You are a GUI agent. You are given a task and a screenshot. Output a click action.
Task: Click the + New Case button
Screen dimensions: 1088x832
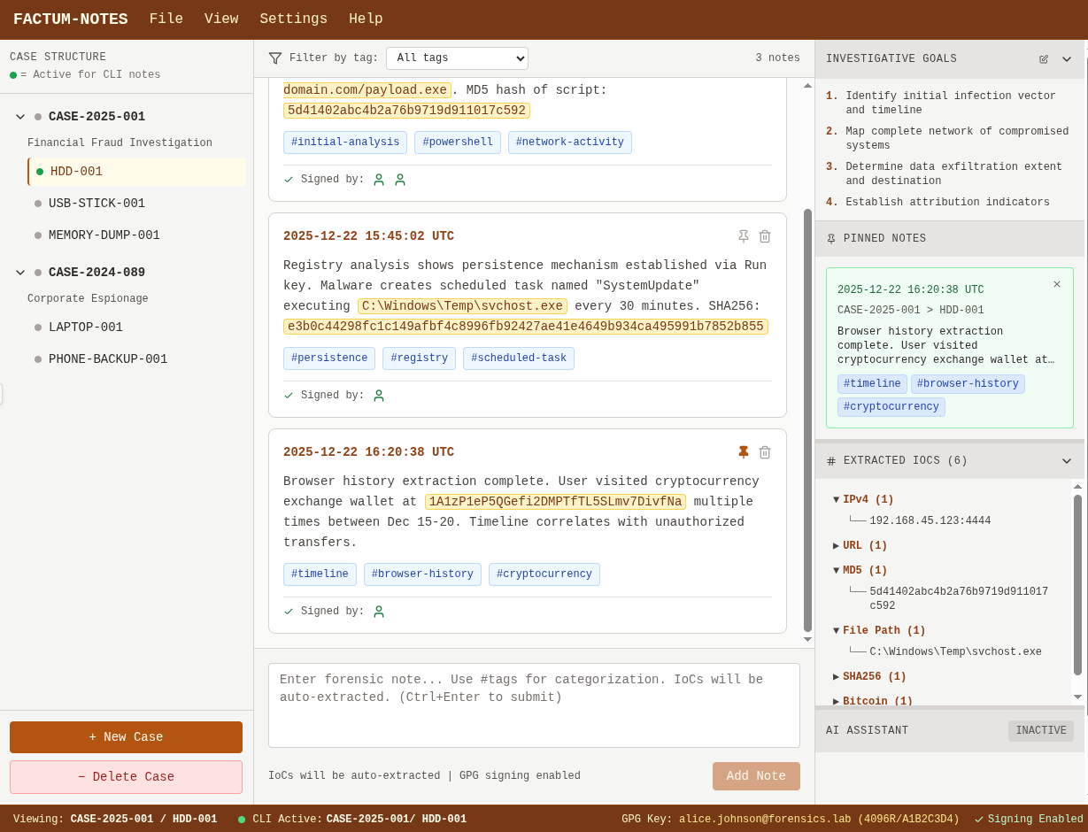click(x=126, y=737)
